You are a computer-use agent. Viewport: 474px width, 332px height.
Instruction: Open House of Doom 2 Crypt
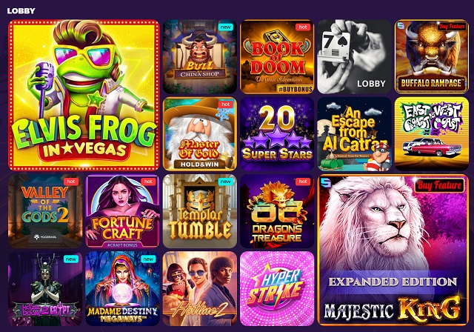[45, 289]
